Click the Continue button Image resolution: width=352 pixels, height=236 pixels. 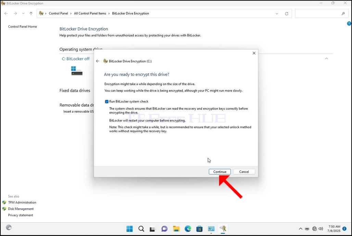219,172
